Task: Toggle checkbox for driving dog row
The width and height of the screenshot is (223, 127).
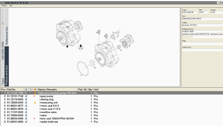Action: [x=26, y=99]
